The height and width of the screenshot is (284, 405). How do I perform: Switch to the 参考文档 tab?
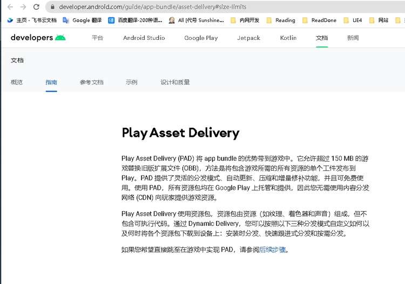92,82
